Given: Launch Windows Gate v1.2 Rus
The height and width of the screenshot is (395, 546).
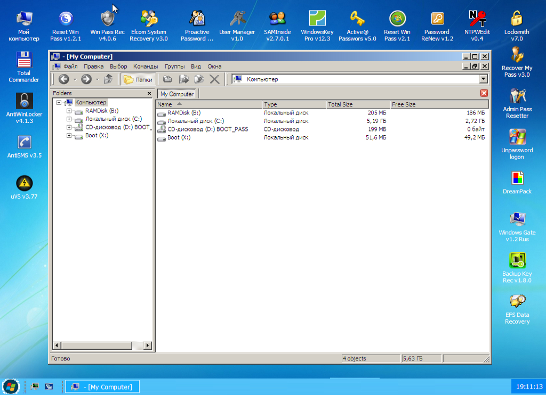Looking at the screenshot, I should click(x=517, y=227).
